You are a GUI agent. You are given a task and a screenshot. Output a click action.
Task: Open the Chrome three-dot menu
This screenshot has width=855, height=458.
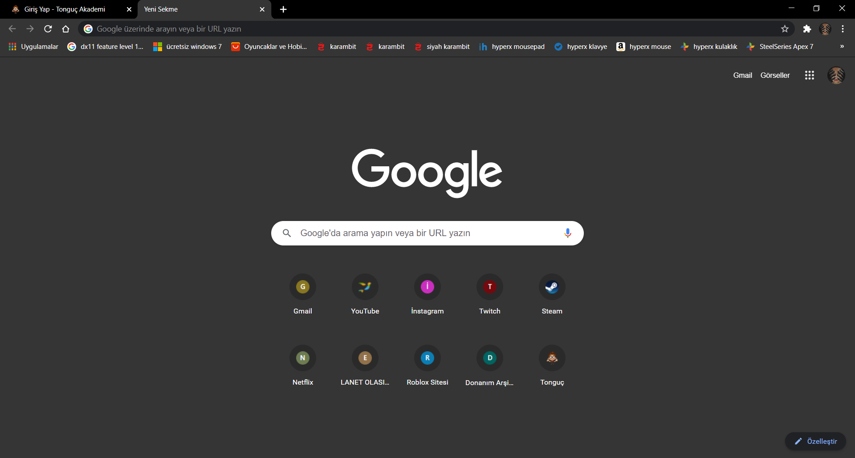pos(843,29)
